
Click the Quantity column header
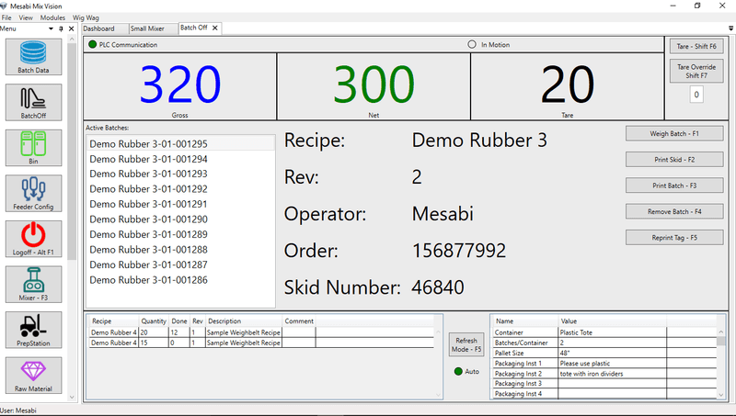[154, 320]
